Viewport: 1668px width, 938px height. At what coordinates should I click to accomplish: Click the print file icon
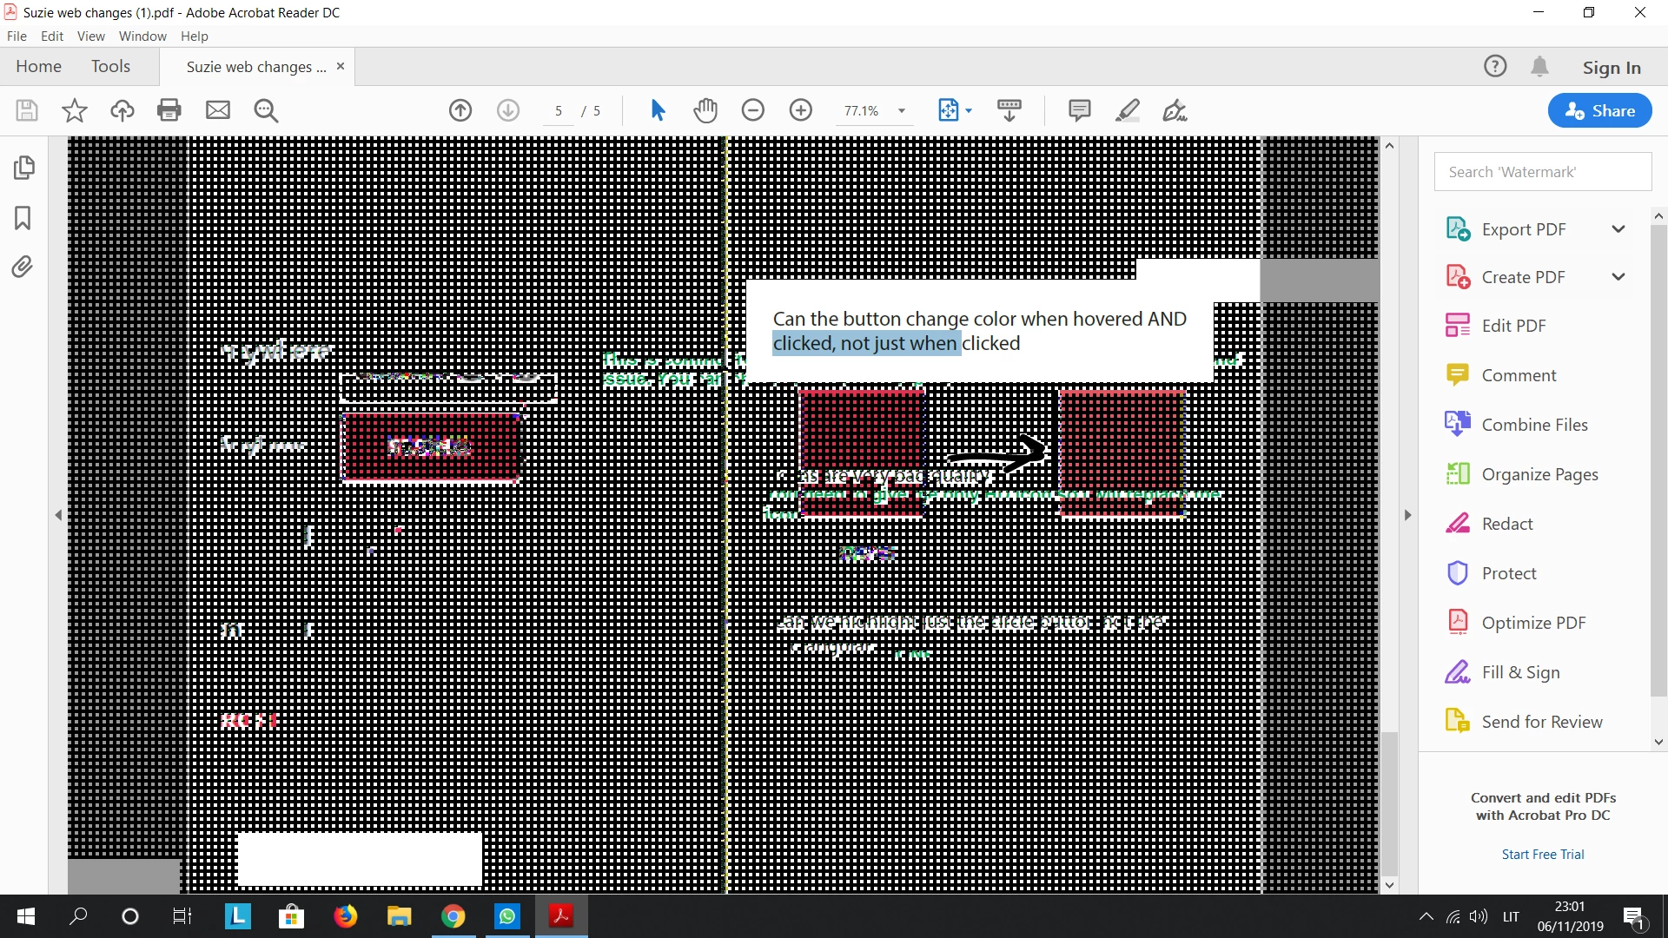point(169,110)
